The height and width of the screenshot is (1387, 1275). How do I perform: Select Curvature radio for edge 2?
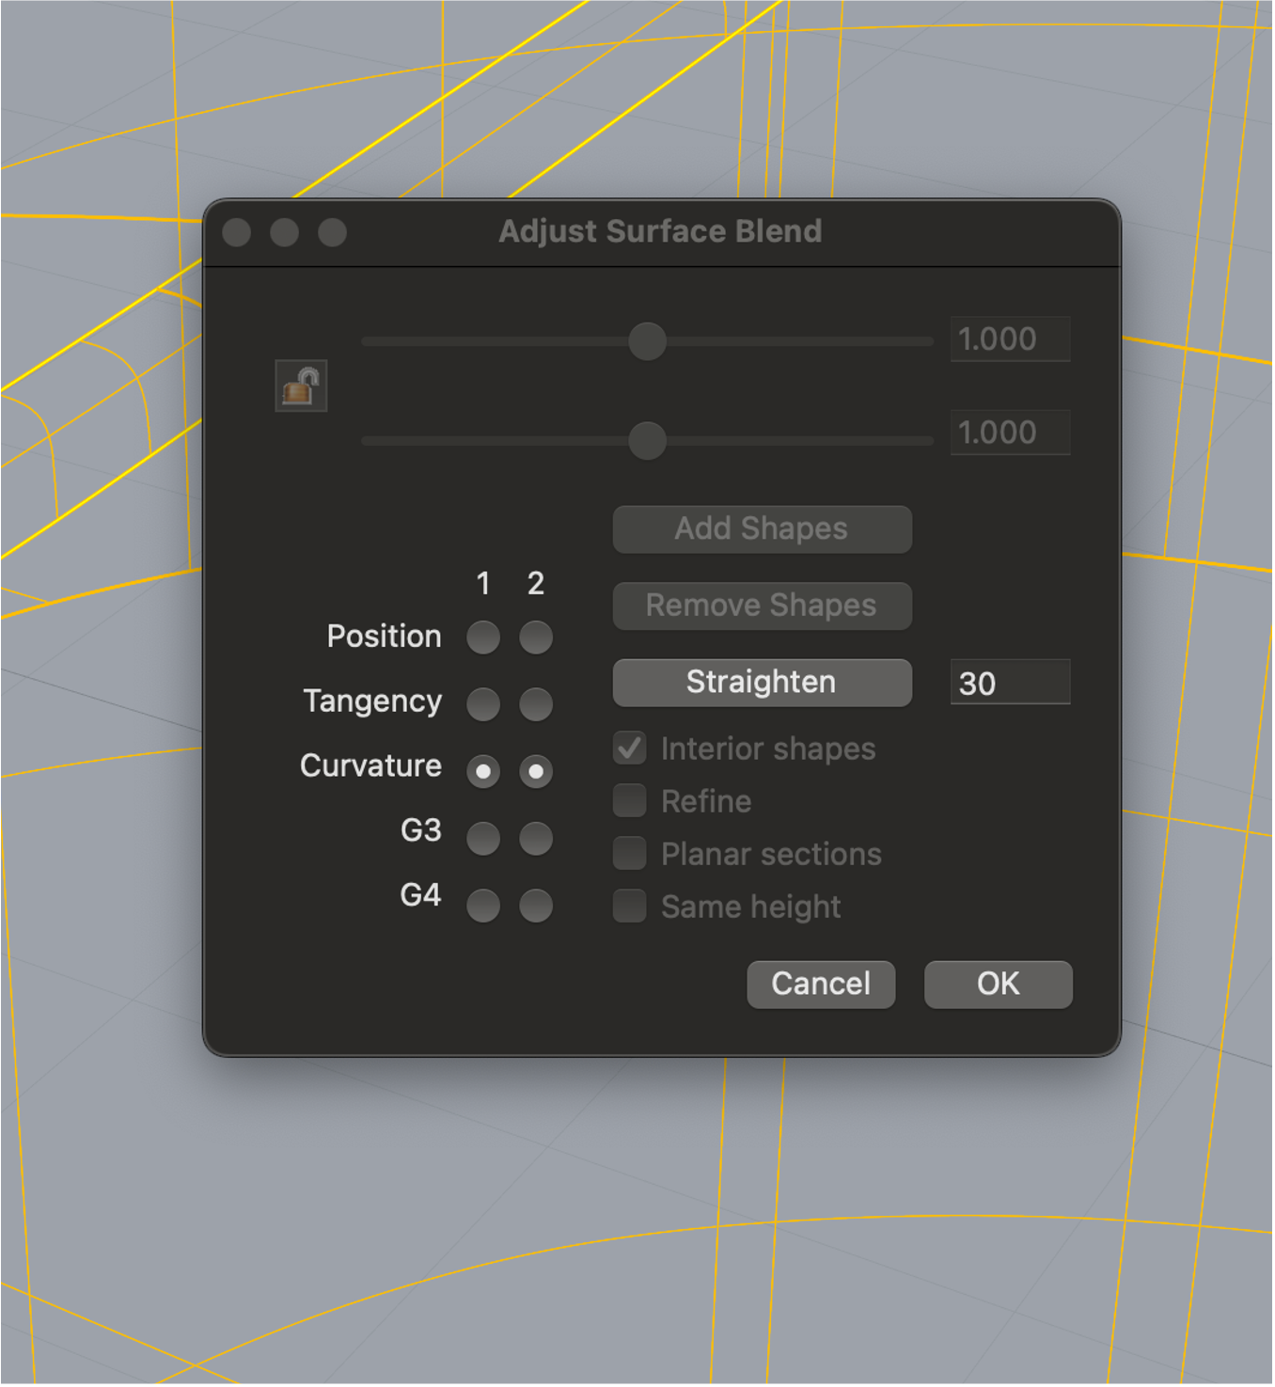point(536,772)
